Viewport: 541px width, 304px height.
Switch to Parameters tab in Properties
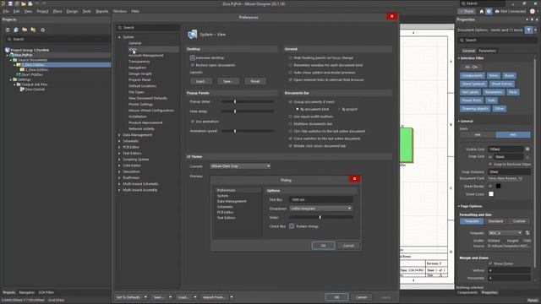click(x=487, y=51)
